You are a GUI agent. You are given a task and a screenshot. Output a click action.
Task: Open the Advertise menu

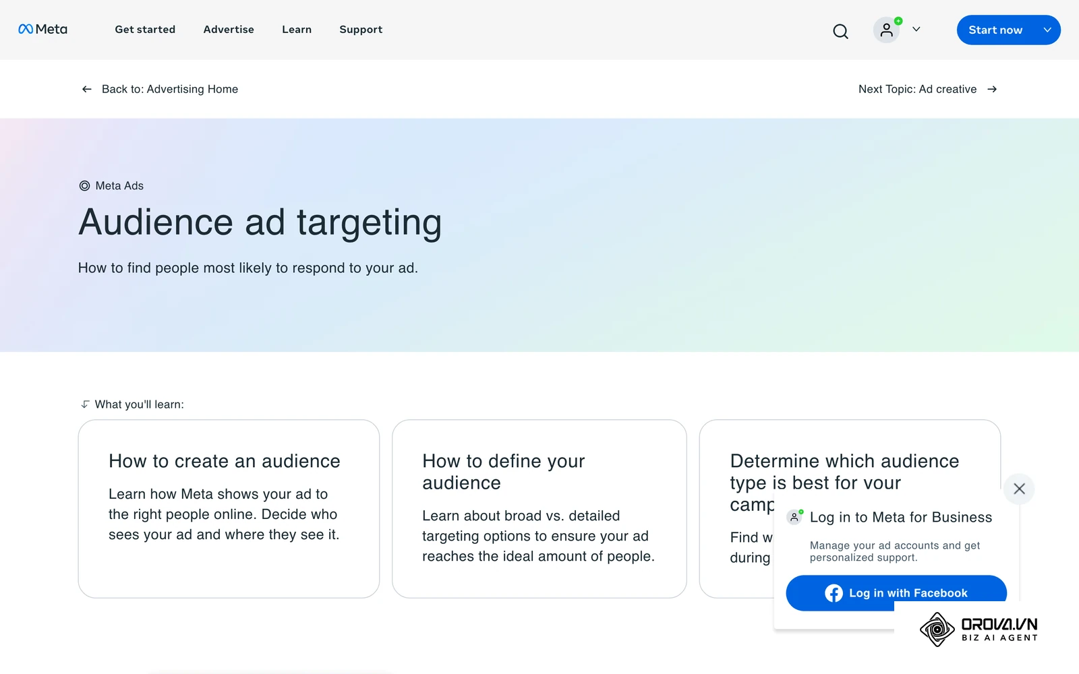(229, 30)
